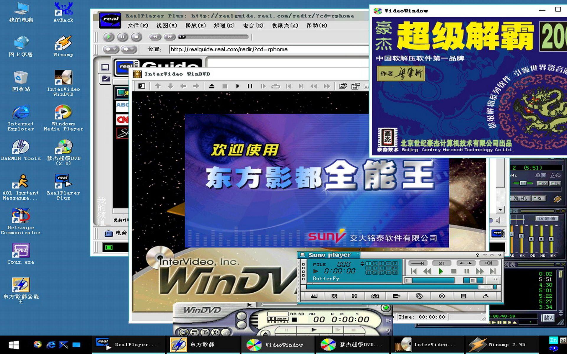Screen dimensions: 567x354
Task: Open the 电台(R) menu in RealPlayer
Action: pos(253,25)
